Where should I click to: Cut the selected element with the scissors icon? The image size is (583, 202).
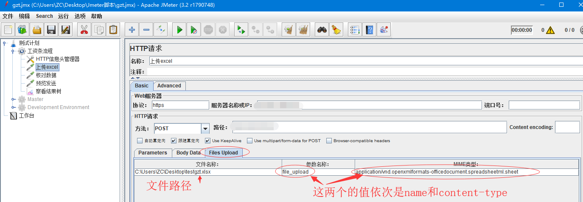[x=84, y=30]
